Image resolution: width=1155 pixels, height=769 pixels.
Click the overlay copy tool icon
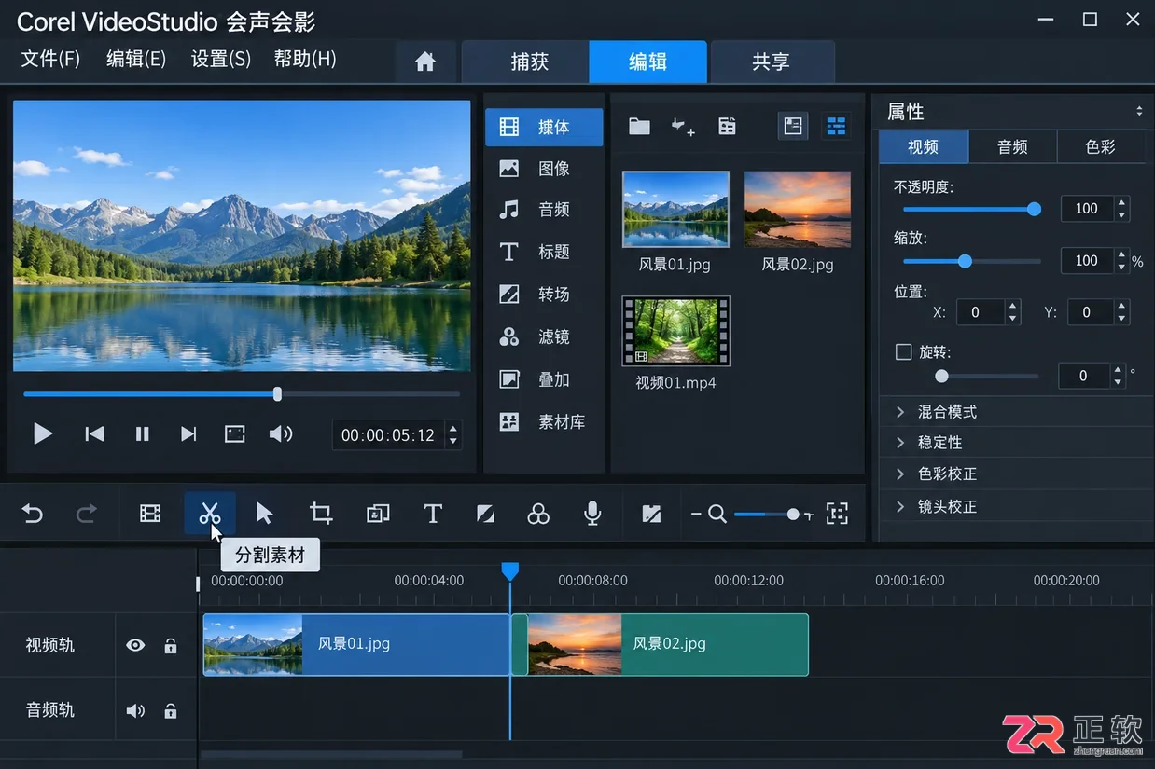coord(378,514)
